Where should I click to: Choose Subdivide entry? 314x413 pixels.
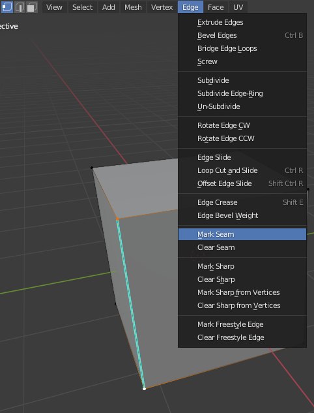(242, 80)
